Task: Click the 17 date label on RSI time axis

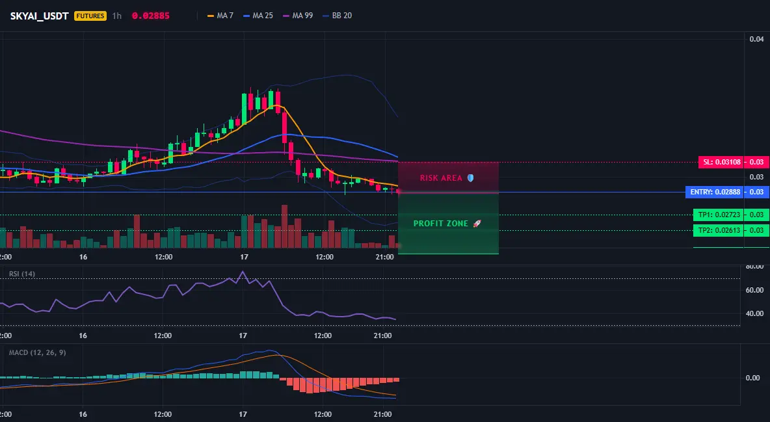Action: point(243,336)
